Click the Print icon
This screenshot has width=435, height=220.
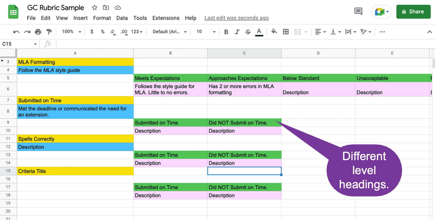click(38, 32)
